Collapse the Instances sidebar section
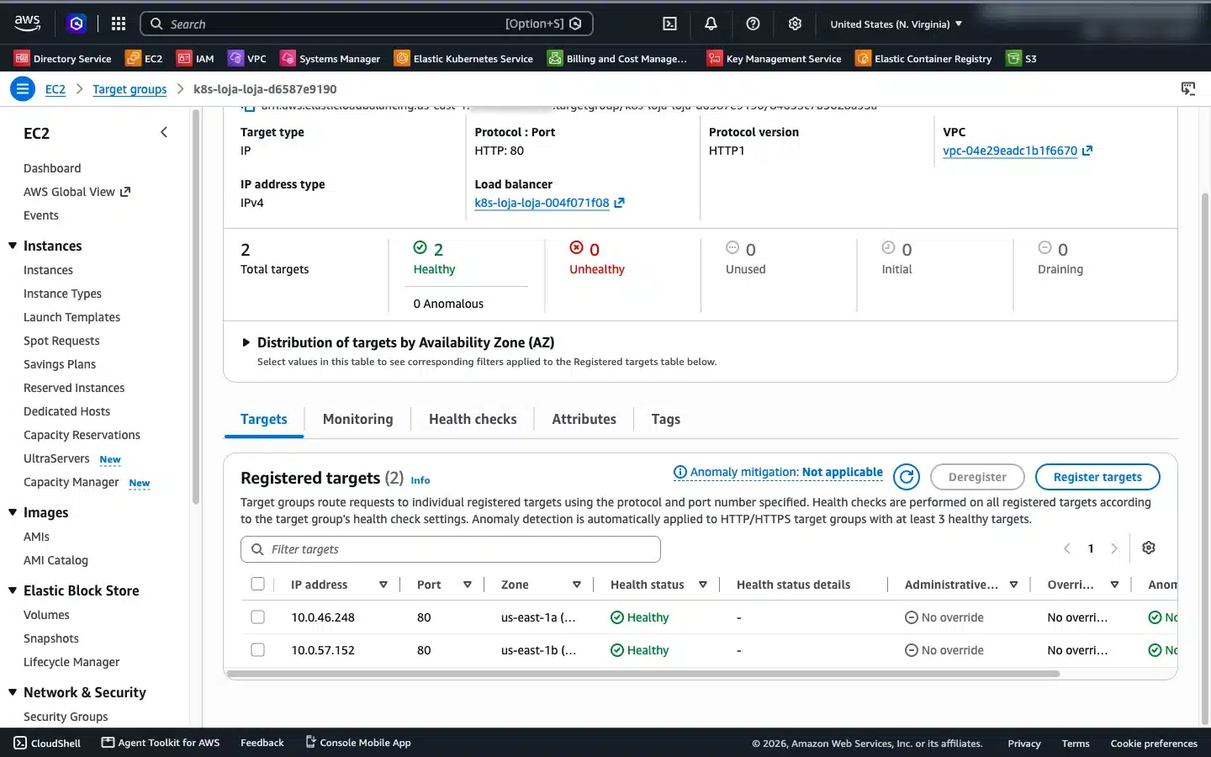Screen dimensions: 1211x757 13,246
